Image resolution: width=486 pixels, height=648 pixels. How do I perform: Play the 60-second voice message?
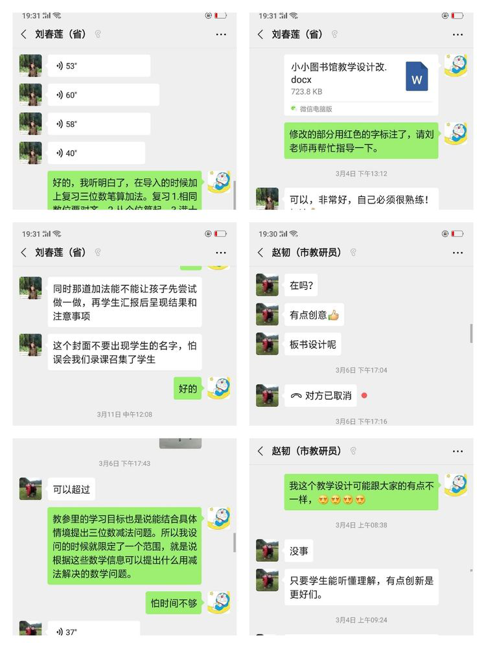[103, 95]
